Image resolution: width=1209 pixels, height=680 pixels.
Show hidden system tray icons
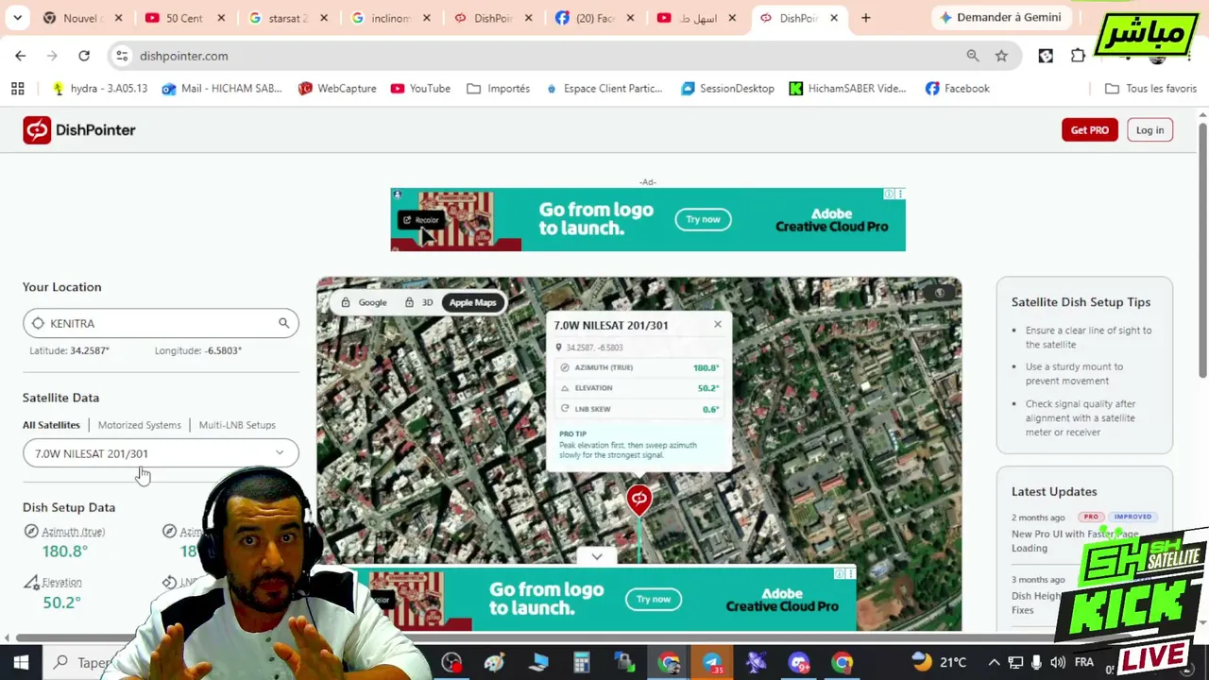click(994, 663)
